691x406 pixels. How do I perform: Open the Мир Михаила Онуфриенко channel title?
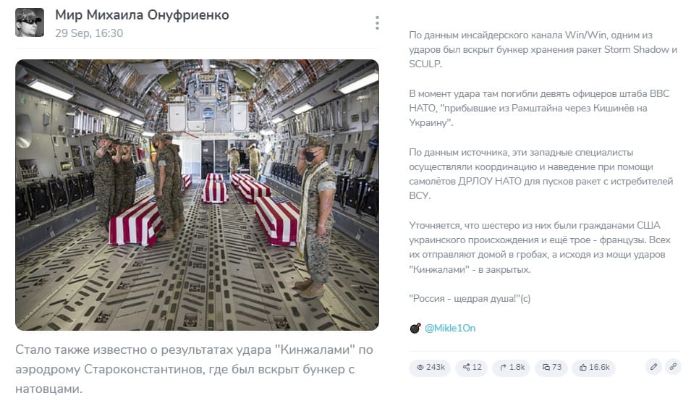(x=142, y=15)
